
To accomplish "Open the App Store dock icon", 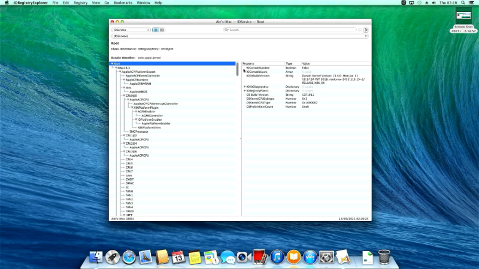I will tap(310, 257).
